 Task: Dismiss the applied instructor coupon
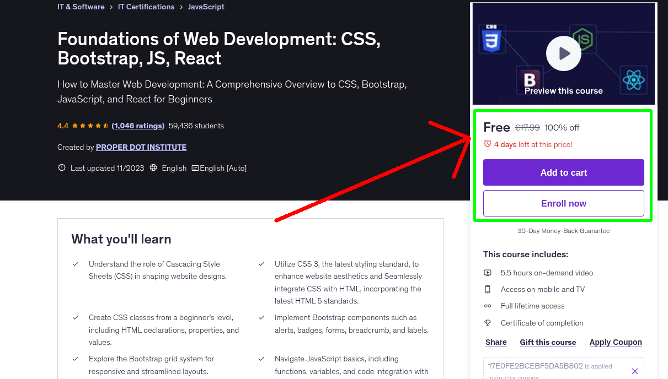pyautogui.click(x=635, y=371)
